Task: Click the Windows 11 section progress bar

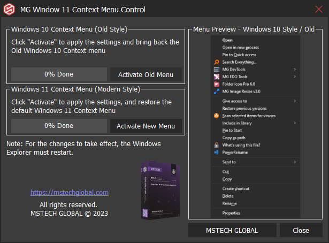Action: pos(59,126)
